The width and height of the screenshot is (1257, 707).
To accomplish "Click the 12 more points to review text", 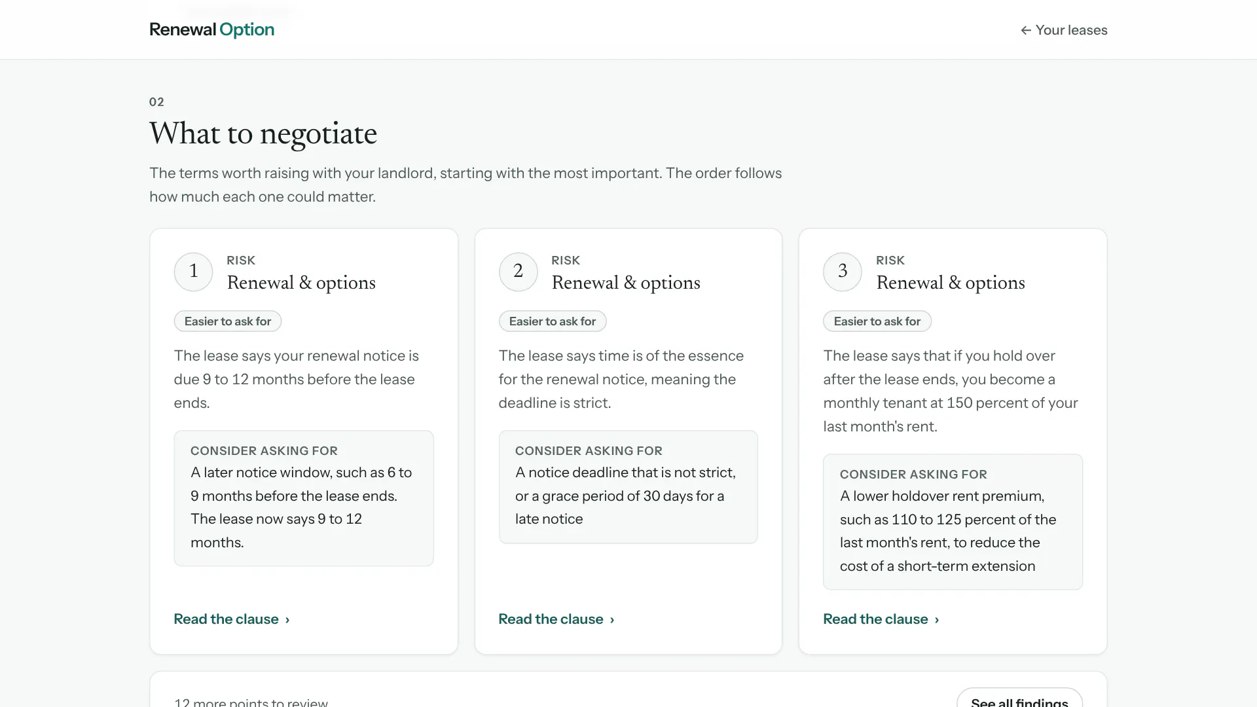I will pyautogui.click(x=251, y=702).
